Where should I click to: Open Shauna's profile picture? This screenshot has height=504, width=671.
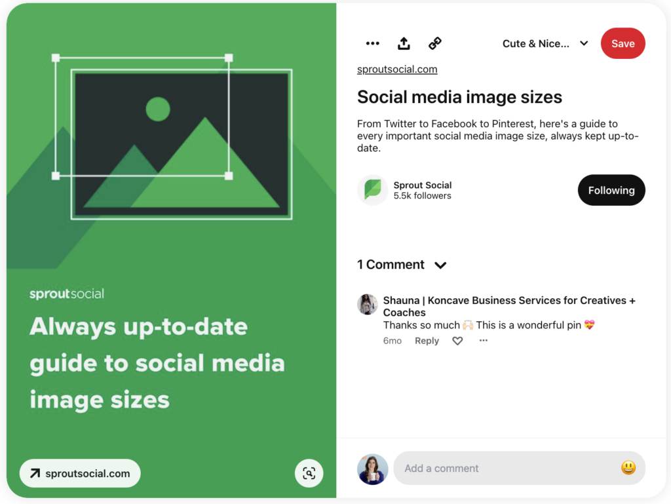(368, 304)
